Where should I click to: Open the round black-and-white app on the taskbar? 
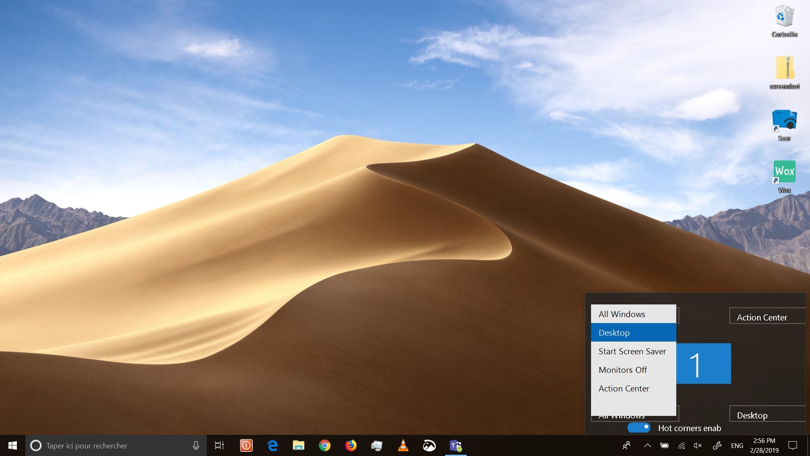[429, 445]
